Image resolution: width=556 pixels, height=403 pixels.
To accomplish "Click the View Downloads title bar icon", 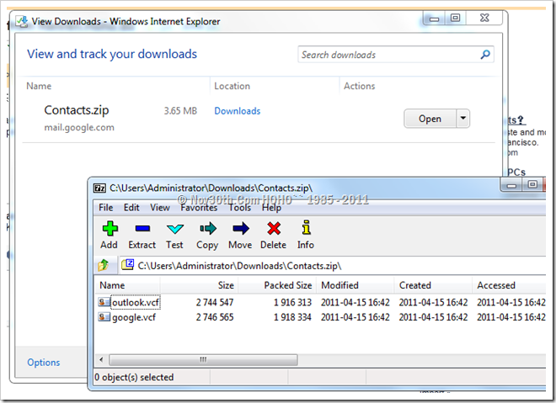I will pyautogui.click(x=22, y=21).
